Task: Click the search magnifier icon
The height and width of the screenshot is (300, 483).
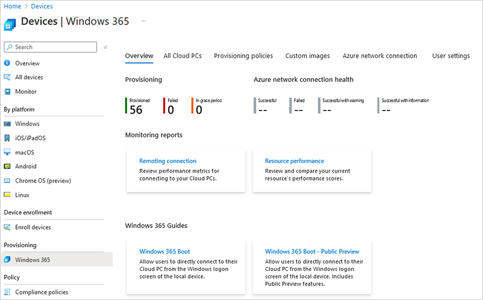Action: point(10,47)
